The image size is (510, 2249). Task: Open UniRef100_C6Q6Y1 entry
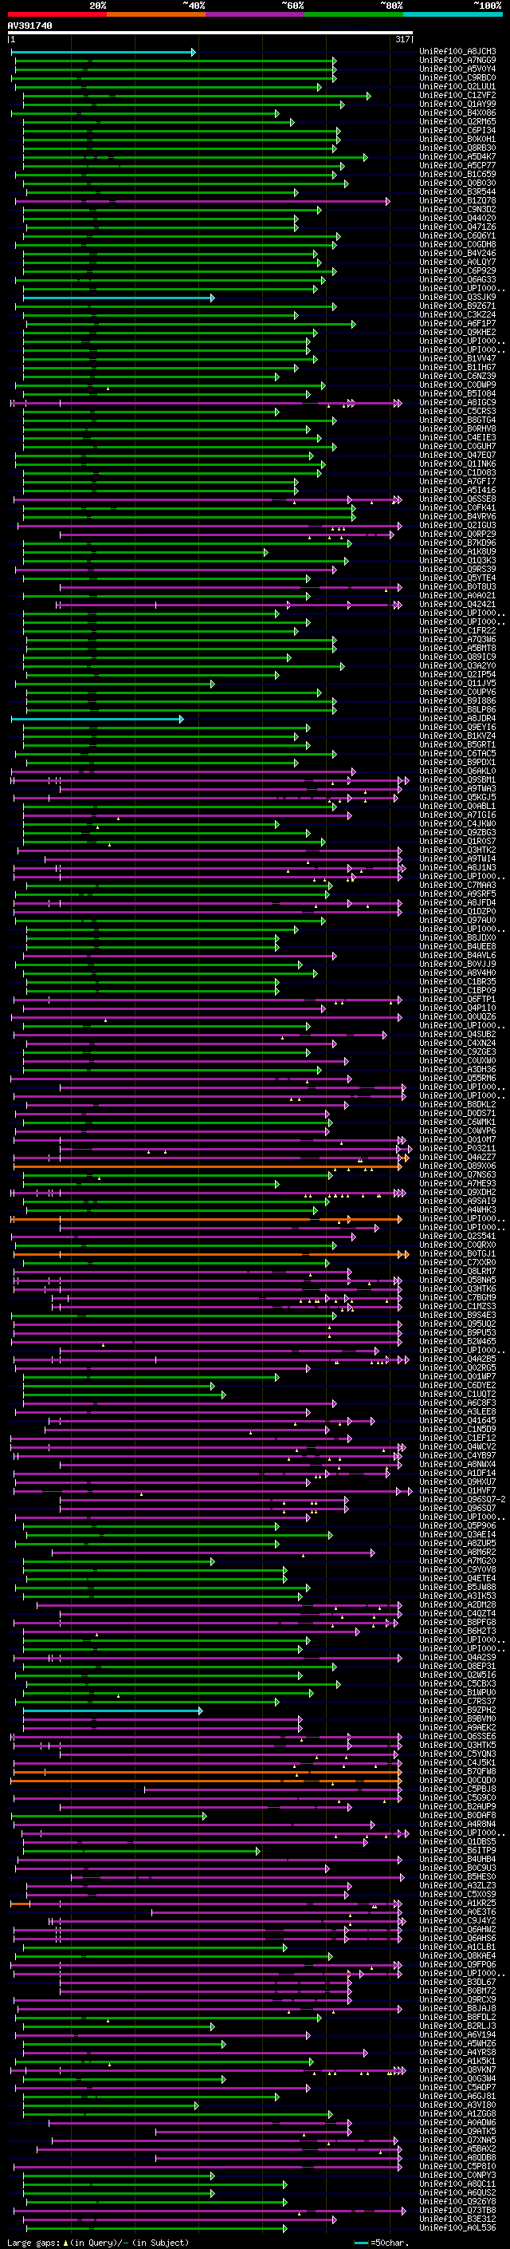(x=457, y=235)
